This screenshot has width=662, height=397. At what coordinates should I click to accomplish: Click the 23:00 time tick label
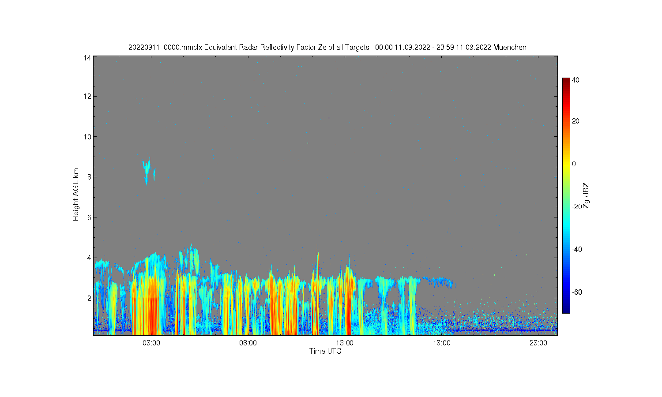(538, 343)
